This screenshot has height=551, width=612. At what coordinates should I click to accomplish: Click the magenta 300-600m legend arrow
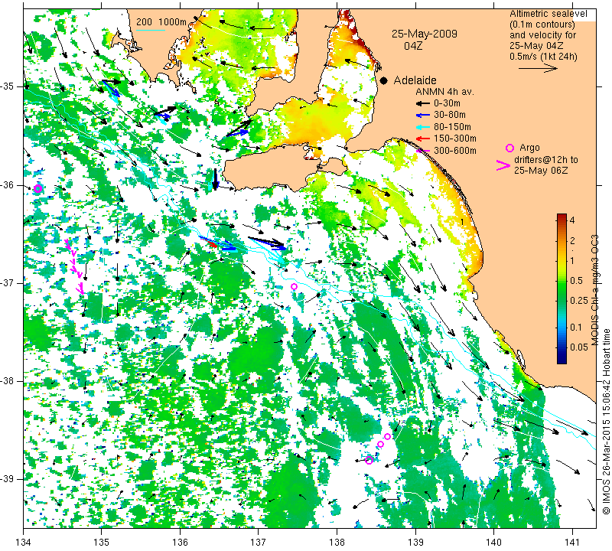423,151
